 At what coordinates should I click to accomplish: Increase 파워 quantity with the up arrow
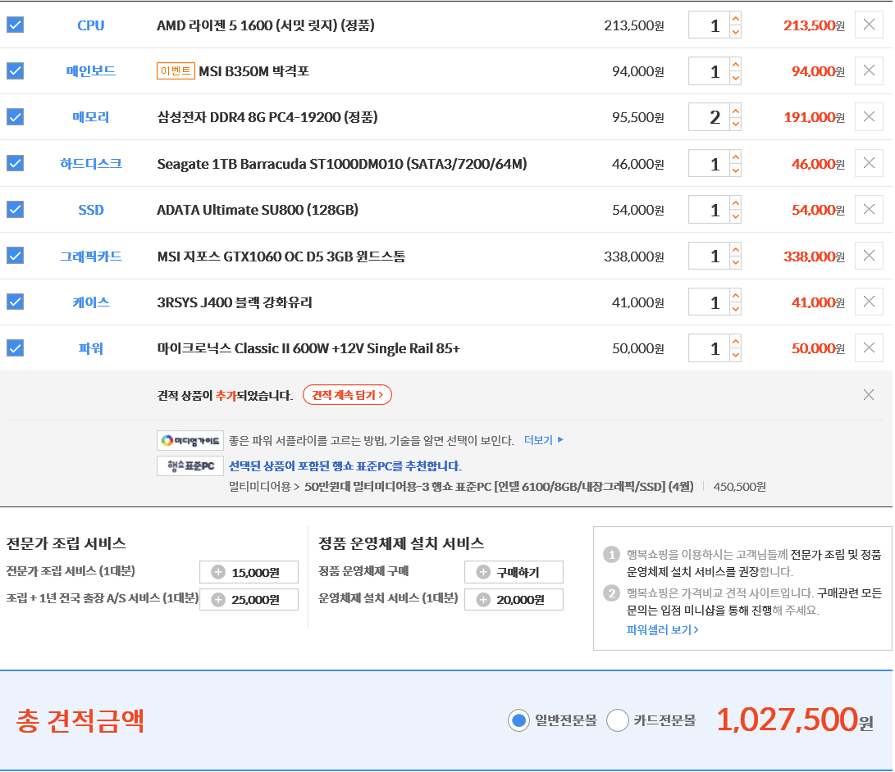736,342
